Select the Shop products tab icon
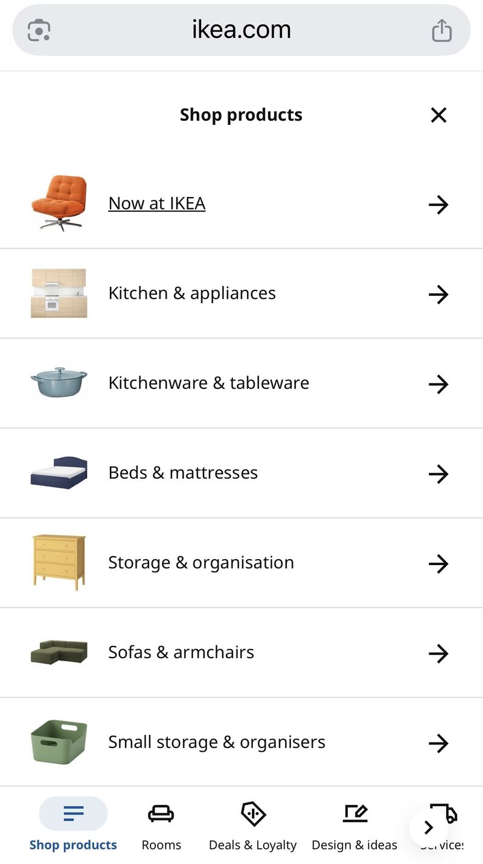 (73, 814)
